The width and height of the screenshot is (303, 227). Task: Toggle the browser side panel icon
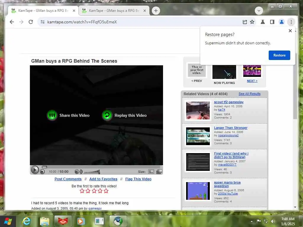tap(272, 22)
